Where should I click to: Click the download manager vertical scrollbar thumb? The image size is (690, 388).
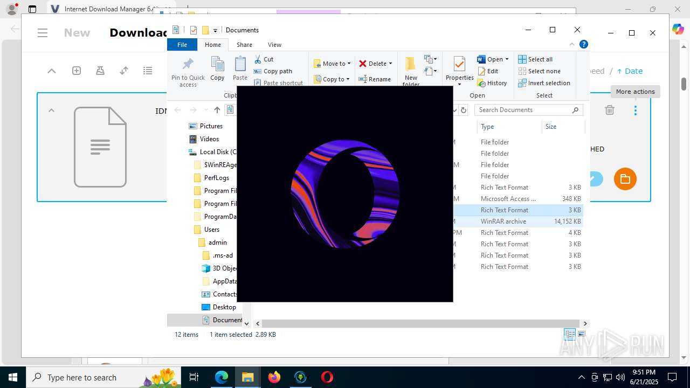point(684,84)
